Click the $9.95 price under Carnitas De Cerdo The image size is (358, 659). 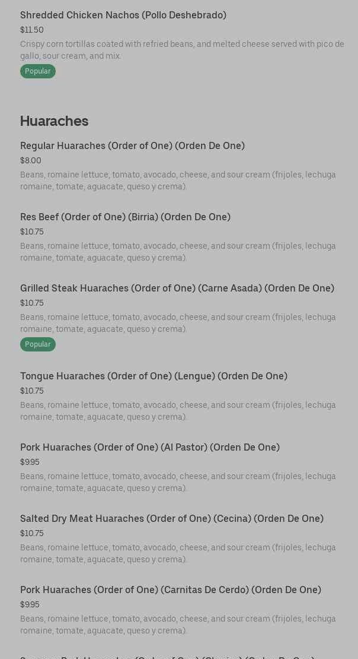(x=30, y=605)
